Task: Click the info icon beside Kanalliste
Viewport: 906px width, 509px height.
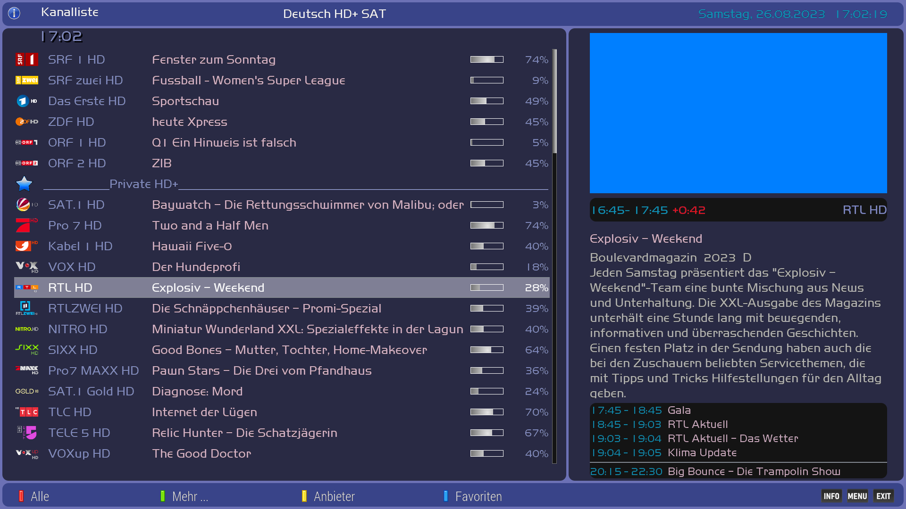Action: 14,13
